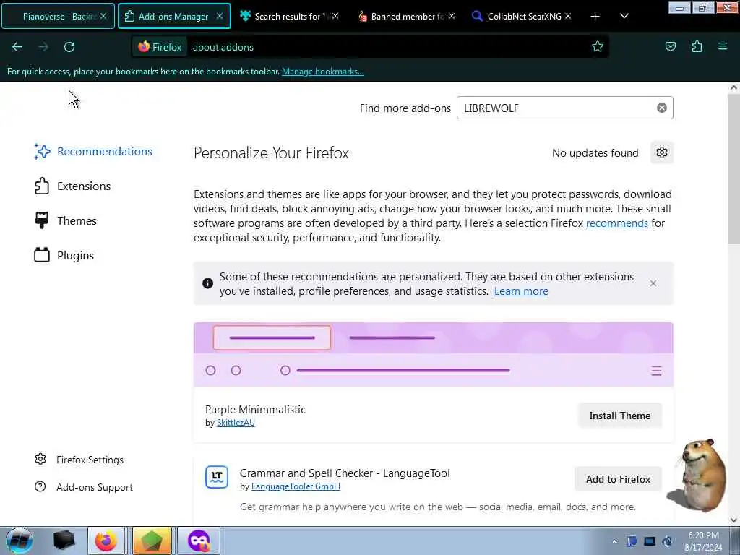This screenshot has height=555, width=740.
Task: Clear the add-ons search field
Action: tap(662, 108)
